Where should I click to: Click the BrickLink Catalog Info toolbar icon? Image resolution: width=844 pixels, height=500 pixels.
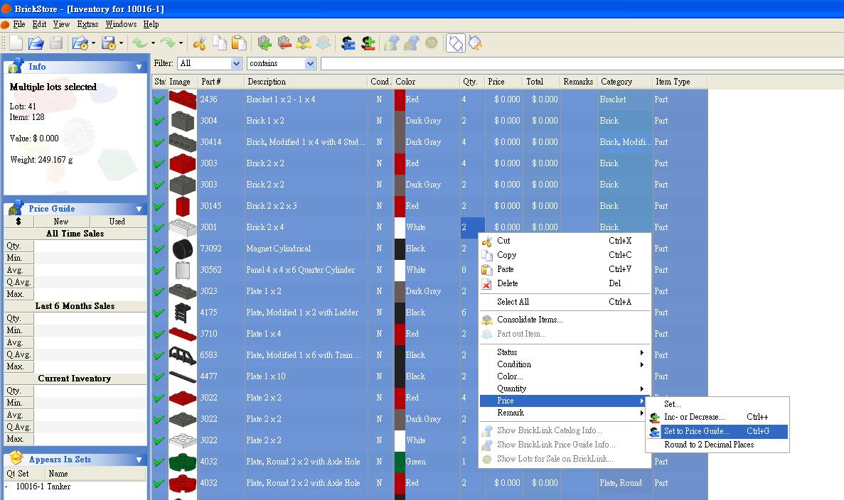click(392, 43)
